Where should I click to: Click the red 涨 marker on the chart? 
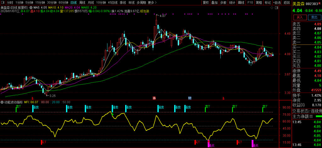tap(154, 98)
